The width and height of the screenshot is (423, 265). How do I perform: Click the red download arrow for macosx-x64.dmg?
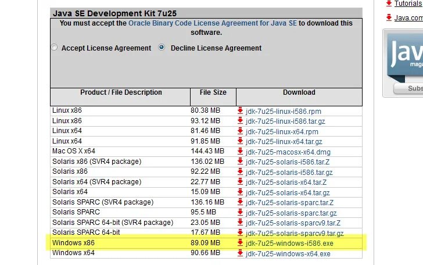click(240, 151)
